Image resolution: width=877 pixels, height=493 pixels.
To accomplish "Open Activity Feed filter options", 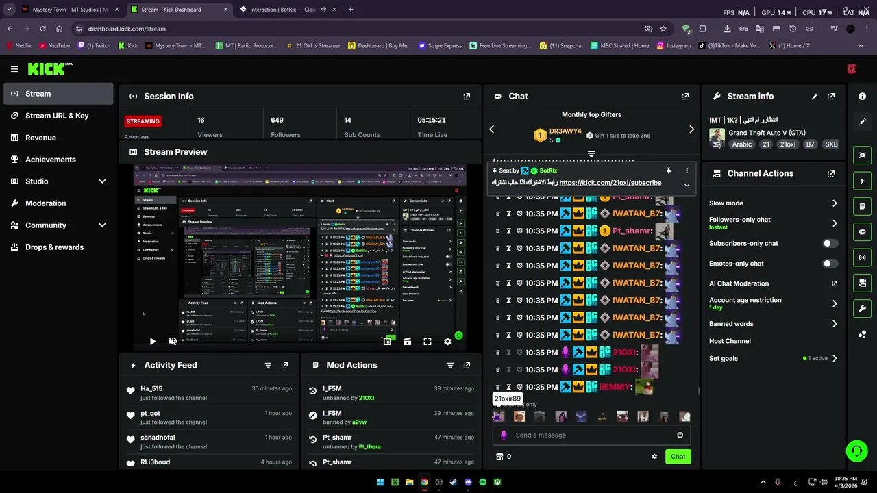I will coord(268,365).
